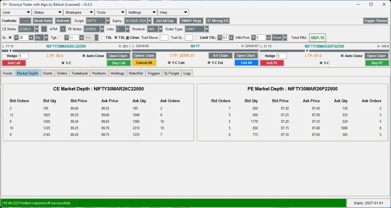Open the Settings menu

tap(142, 13)
